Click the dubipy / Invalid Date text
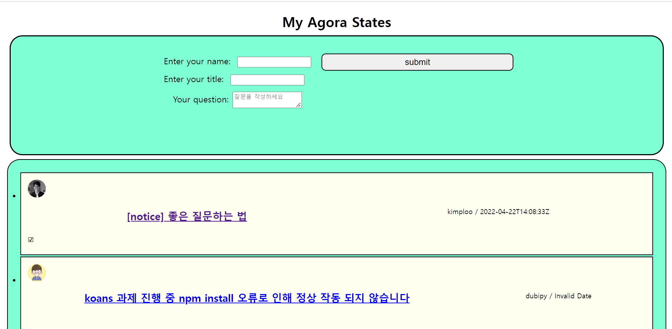 coord(558,296)
